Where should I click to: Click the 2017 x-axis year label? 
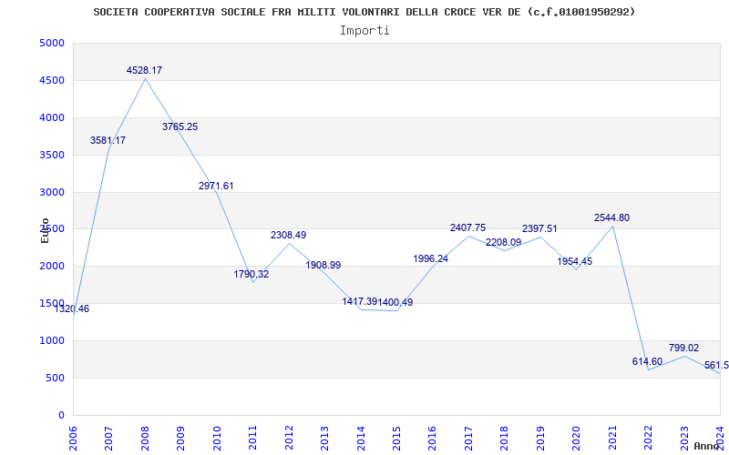coord(468,439)
